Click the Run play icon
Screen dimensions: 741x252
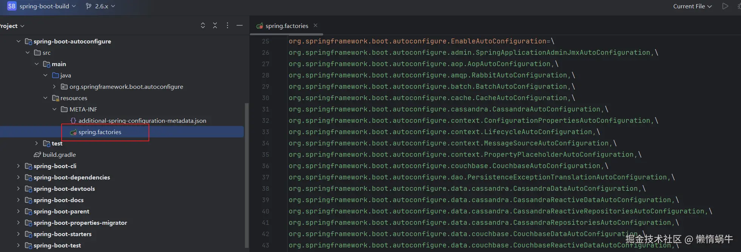pos(725,6)
